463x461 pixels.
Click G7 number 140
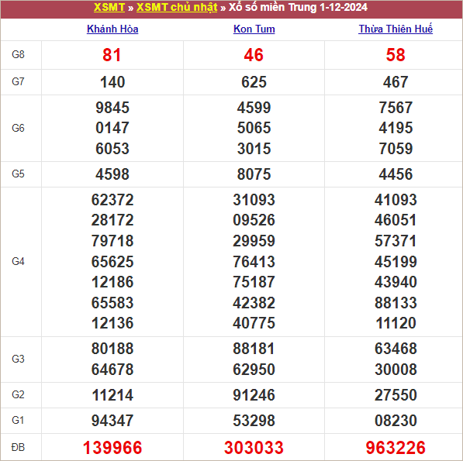112,82
